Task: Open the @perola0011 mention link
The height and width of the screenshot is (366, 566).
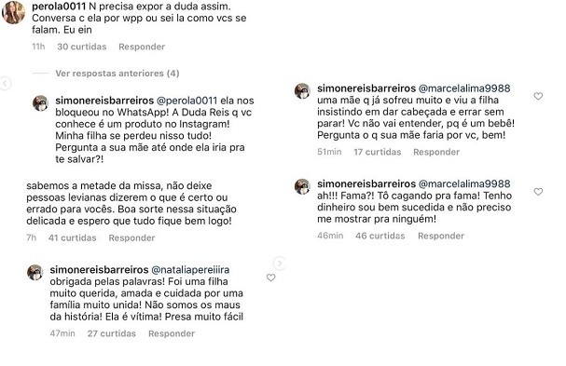Action: tap(187, 101)
